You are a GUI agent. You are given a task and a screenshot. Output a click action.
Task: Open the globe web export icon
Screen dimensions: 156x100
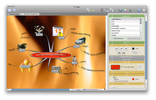(139, 10)
